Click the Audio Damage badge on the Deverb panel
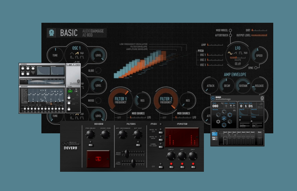The height and width of the screenshot is (191, 297). coord(70,143)
